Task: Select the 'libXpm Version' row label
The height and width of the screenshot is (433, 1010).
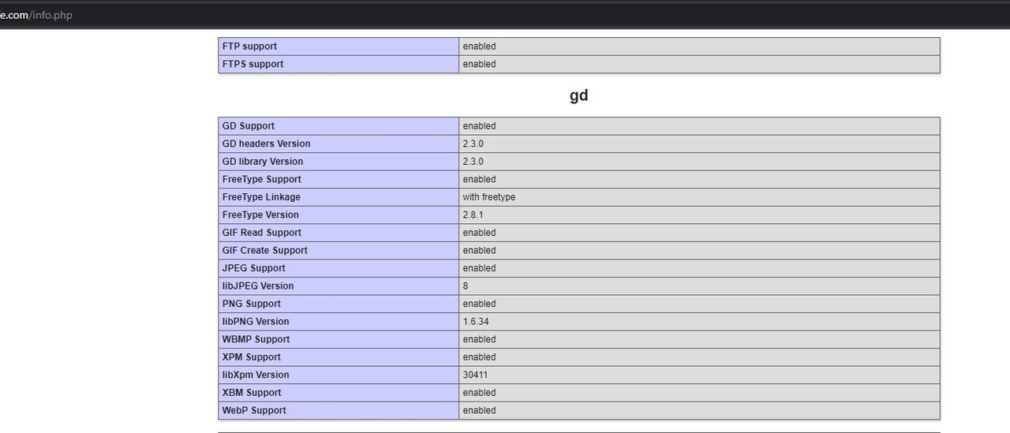Action: [x=339, y=375]
